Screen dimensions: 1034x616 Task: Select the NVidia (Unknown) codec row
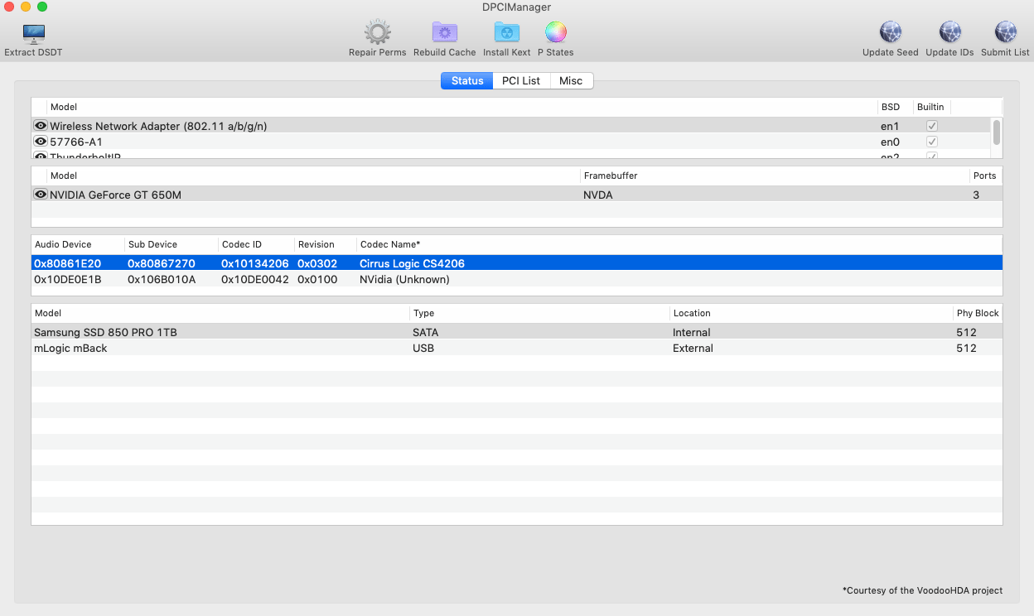(517, 279)
